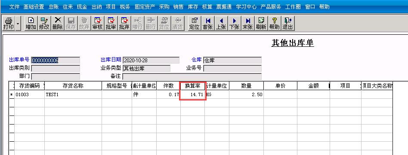Click the 存货名称 column header
The width and height of the screenshot is (408, 155).
pos(73,86)
